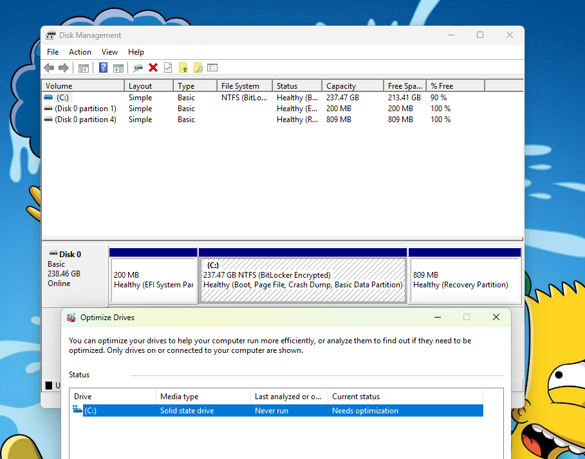Sort by the Capacity column header

tap(353, 85)
